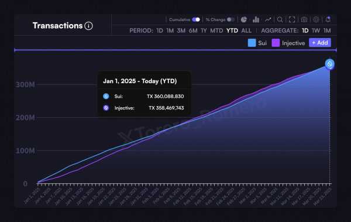The image size is (351, 222).
Task: Click the magnifier zoom icon
Action: pos(280,20)
